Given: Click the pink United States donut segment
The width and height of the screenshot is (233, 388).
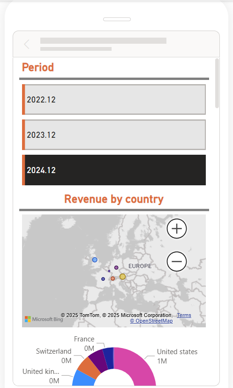Looking at the screenshot, I should pyautogui.click(x=139, y=364).
